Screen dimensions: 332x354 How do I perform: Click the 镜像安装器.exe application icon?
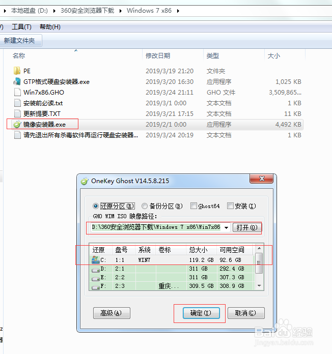point(17,124)
